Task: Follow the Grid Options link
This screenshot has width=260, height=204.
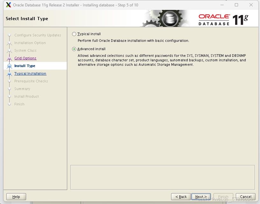Action: [25, 58]
